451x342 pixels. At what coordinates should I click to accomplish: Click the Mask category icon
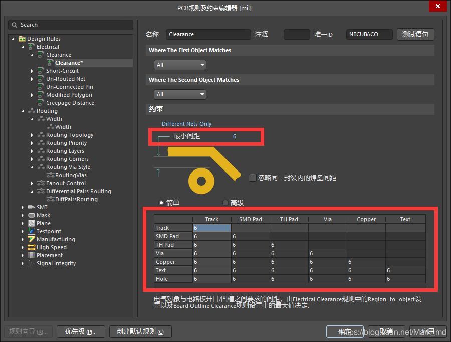tap(32, 215)
